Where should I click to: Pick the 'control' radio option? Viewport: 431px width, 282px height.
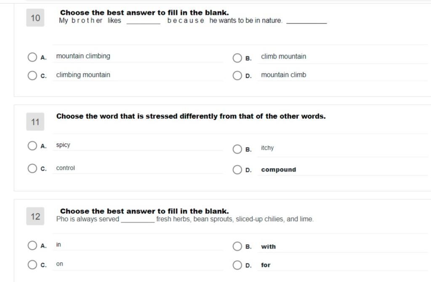click(32, 169)
